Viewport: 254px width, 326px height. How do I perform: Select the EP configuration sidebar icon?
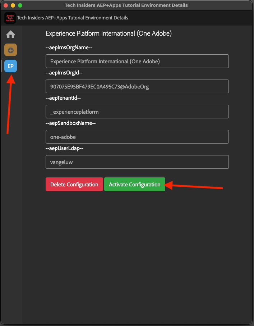pos(10,66)
